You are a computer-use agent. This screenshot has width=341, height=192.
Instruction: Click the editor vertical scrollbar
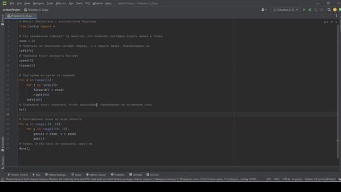tap(337, 91)
